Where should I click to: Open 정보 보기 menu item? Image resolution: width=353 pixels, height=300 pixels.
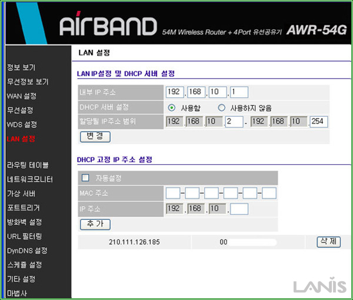tap(21, 67)
